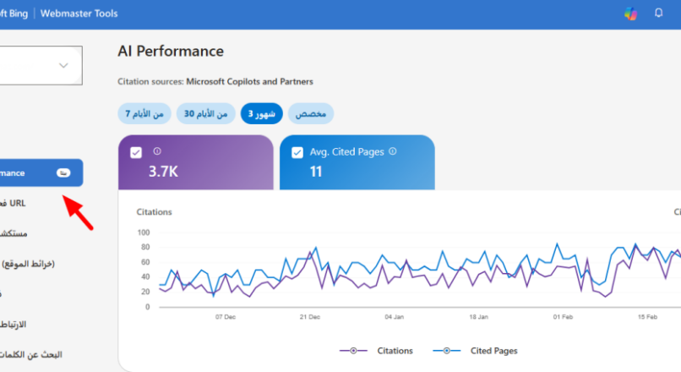The width and height of the screenshot is (681, 372).
Task: Click the Webmaster Tools header title
Action: (x=79, y=14)
